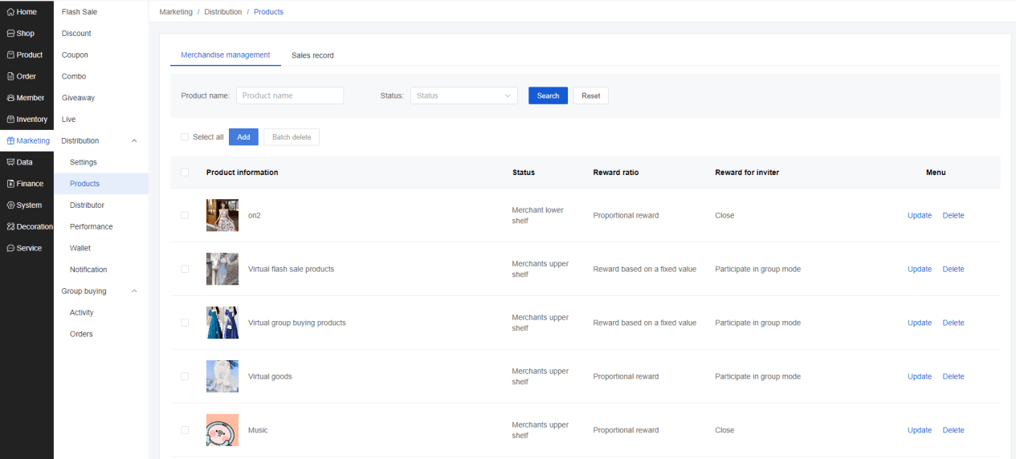Tick checkbox for Music product

pos(185,430)
